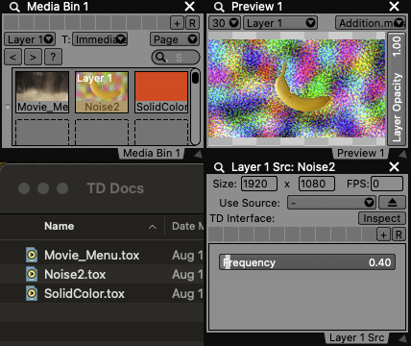Click the minimize light of TD Docs window
Image resolution: width=411 pixels, height=346 pixels.
(43, 188)
